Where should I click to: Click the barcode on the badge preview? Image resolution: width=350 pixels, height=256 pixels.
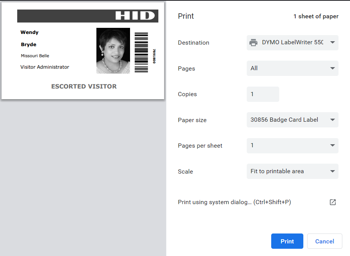click(x=141, y=52)
